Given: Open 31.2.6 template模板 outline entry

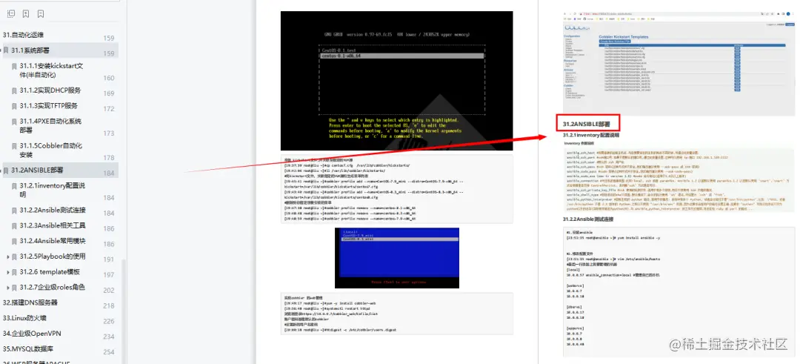Looking at the screenshot, I should click(50, 271).
